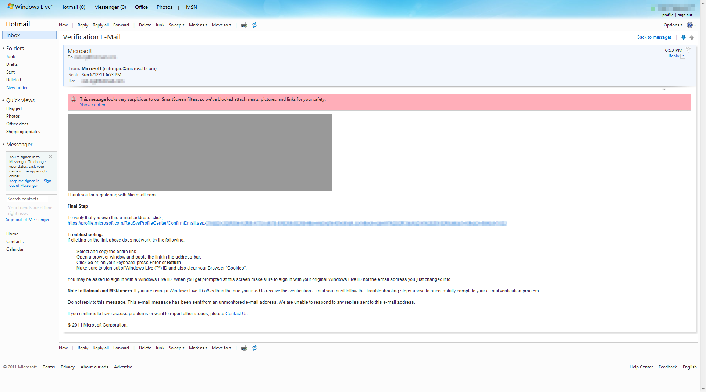Click the bottom toolbar Delete button

click(145, 348)
